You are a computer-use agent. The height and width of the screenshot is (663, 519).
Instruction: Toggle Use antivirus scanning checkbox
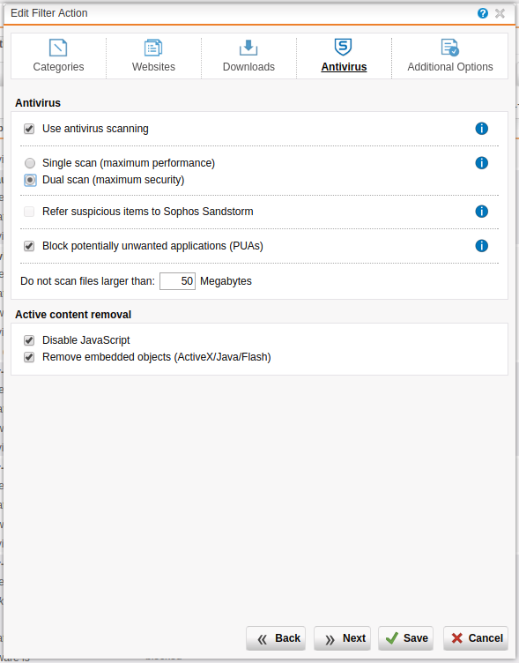[x=29, y=129]
